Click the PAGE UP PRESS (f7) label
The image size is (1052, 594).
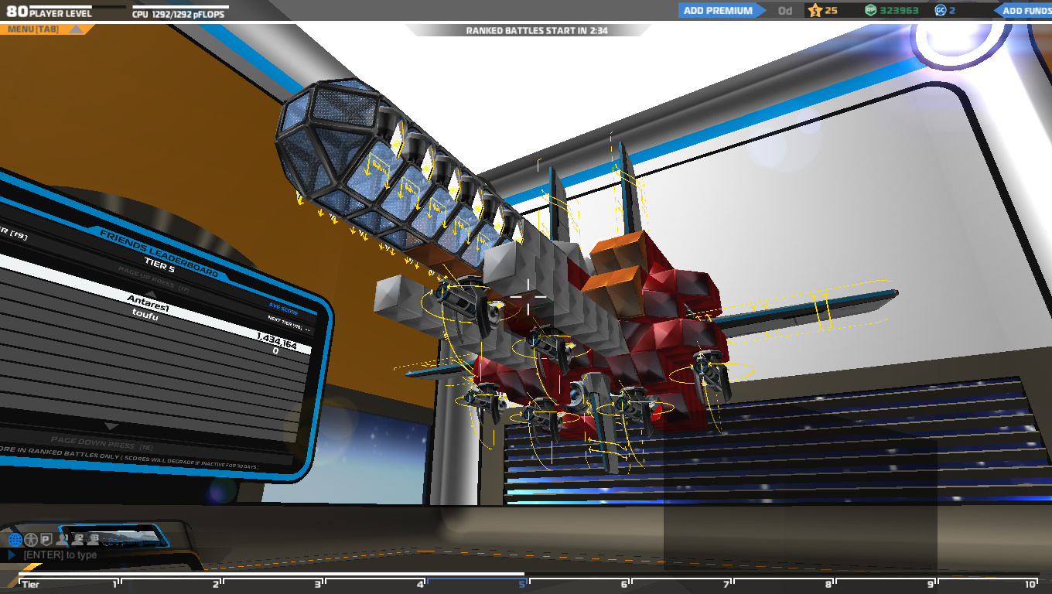(153, 279)
